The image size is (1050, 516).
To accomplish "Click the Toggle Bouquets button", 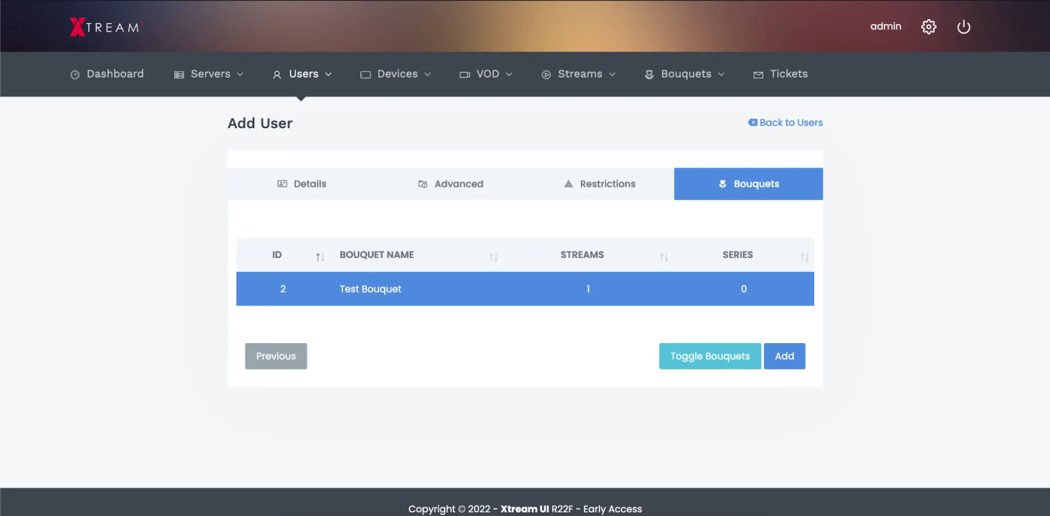I will click(710, 356).
